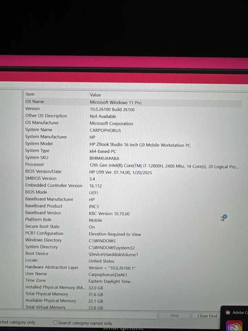Click the '89C3' value
The image size is (248, 331).
click(94, 207)
